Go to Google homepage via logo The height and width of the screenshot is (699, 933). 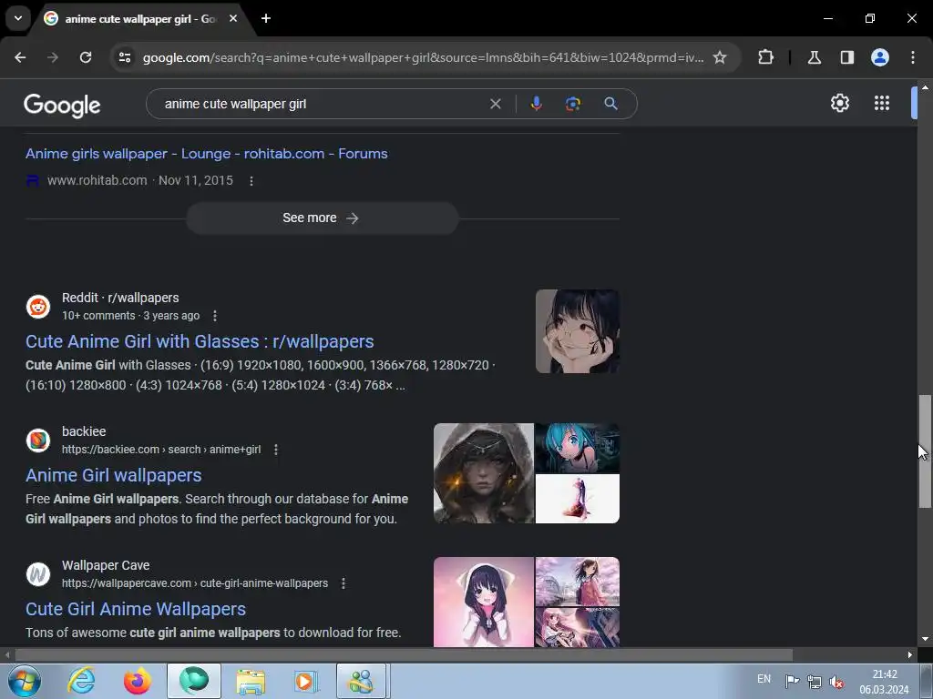pos(62,106)
